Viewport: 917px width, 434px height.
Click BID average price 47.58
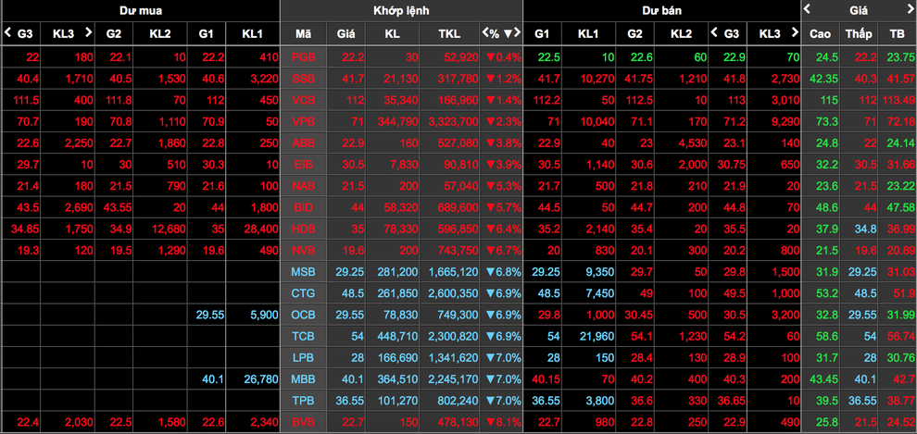[x=902, y=207]
